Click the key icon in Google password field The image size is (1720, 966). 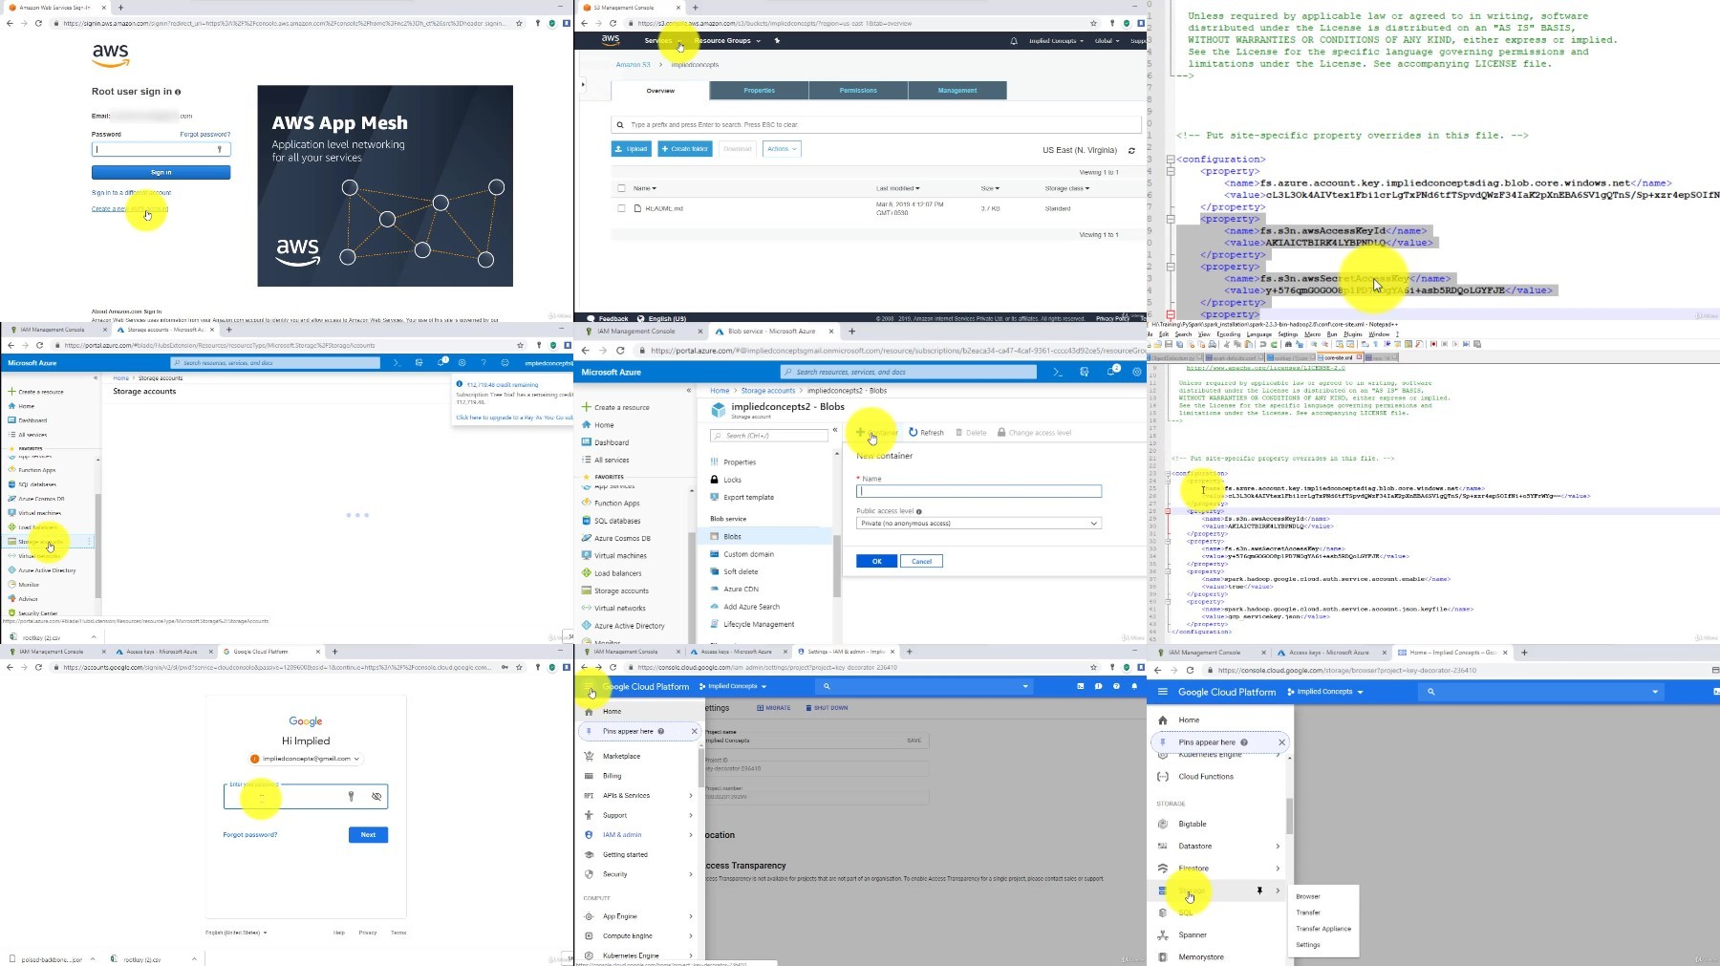tap(351, 796)
